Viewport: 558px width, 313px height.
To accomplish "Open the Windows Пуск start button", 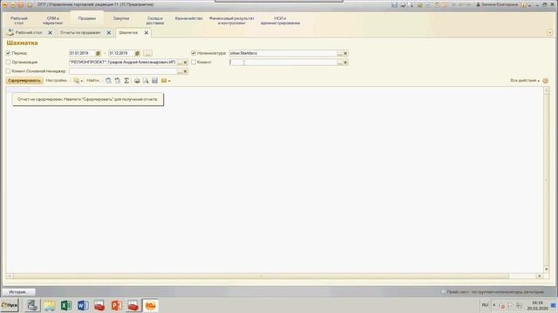I will [10, 305].
